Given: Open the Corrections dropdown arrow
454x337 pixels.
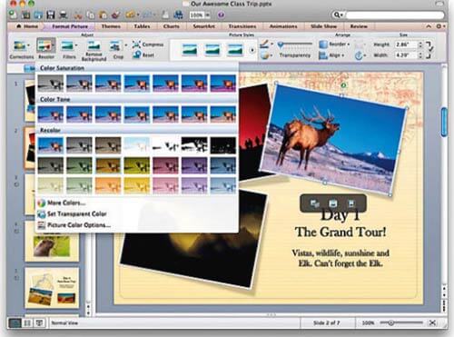Looking at the screenshot, I should pyautogui.click(x=28, y=45).
